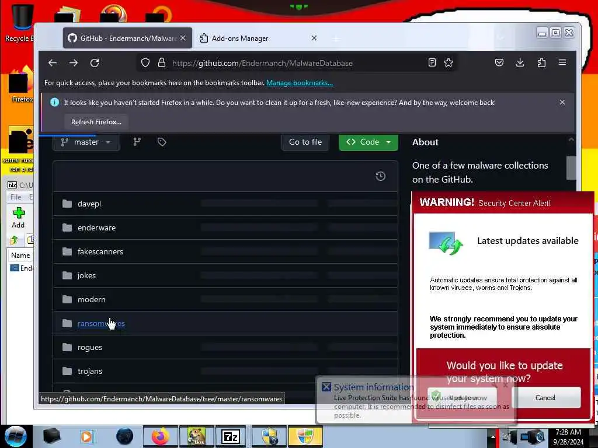
Task: Click Name column header in 7-Zip
Action: pos(20,256)
